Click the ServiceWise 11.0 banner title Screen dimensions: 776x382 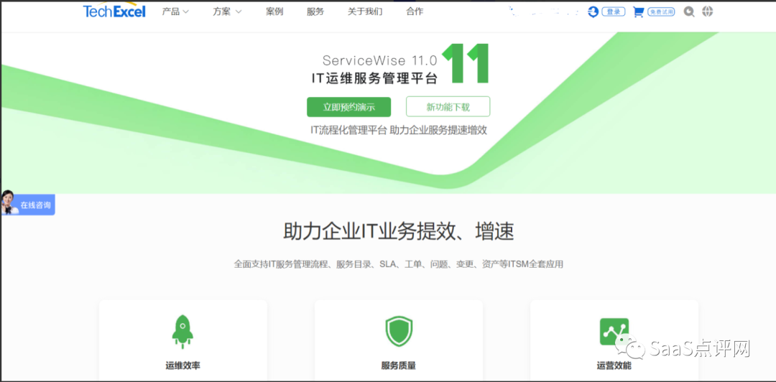pyautogui.click(x=379, y=61)
